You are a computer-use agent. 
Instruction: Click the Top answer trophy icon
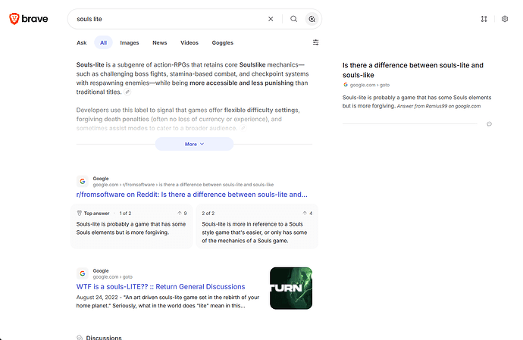pos(80,213)
